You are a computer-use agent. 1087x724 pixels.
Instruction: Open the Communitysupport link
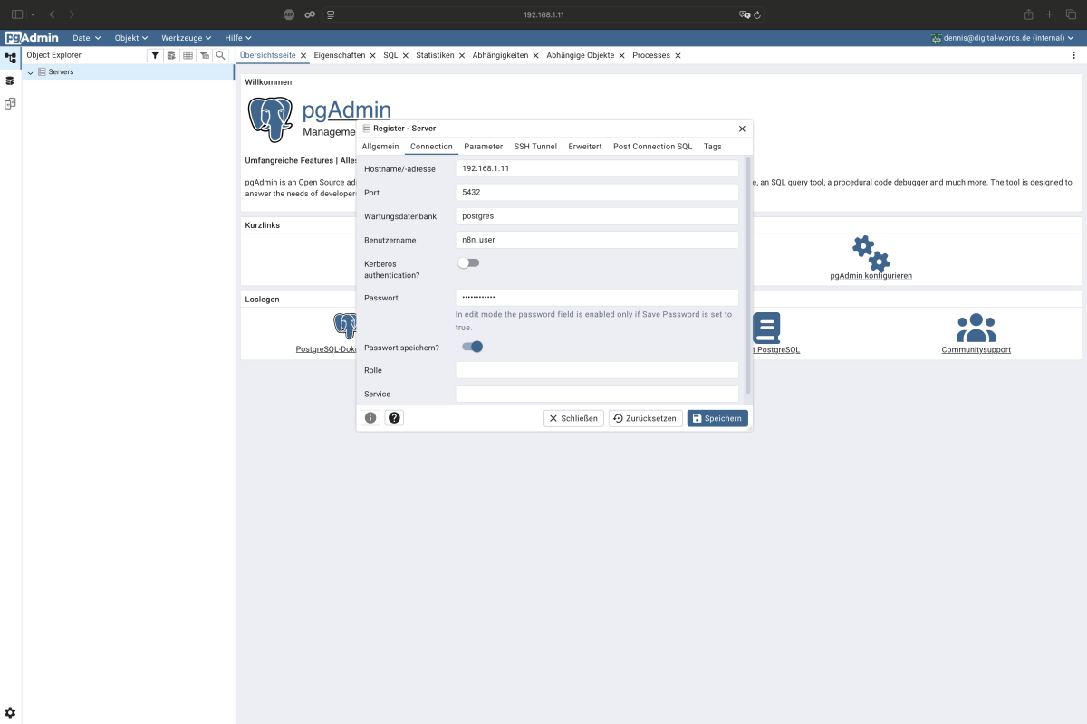coord(976,349)
